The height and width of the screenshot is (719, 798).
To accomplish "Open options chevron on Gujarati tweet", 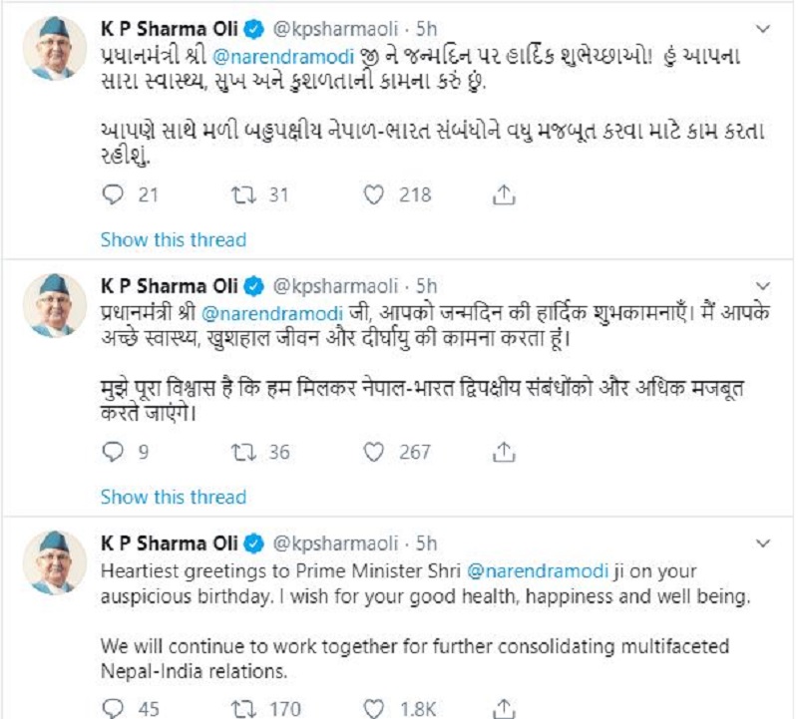I will click(763, 27).
